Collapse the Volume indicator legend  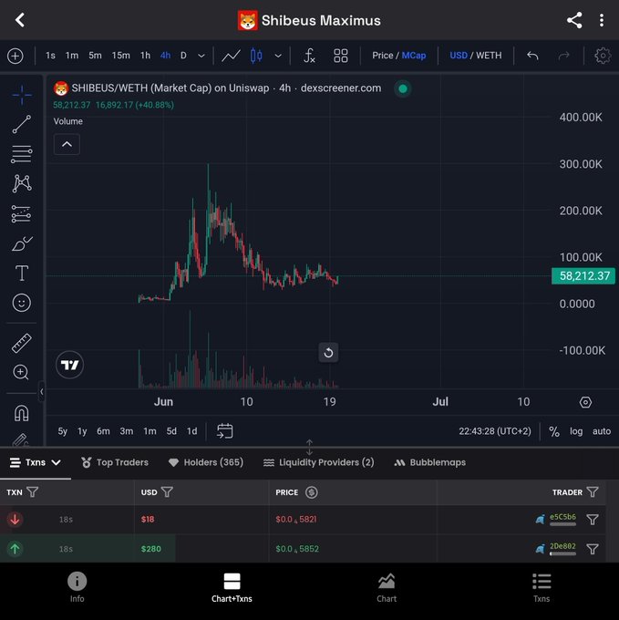click(x=67, y=144)
